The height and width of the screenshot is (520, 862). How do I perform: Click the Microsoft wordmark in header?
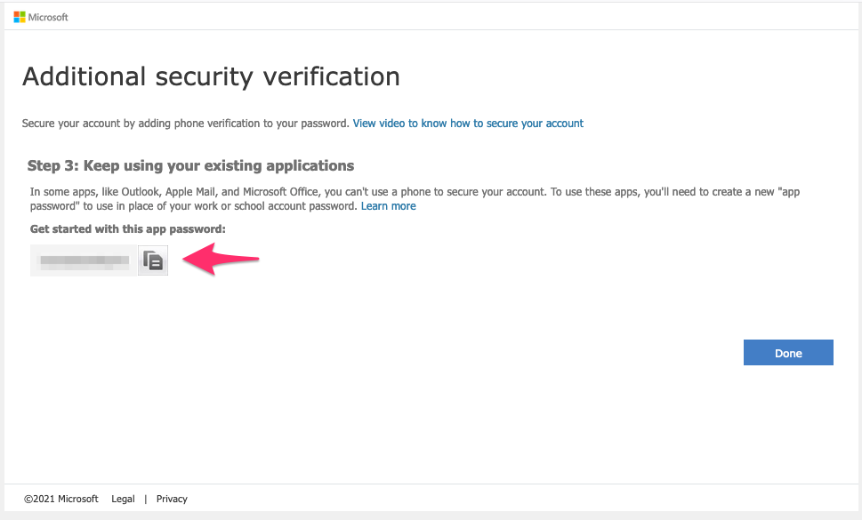coord(48,17)
